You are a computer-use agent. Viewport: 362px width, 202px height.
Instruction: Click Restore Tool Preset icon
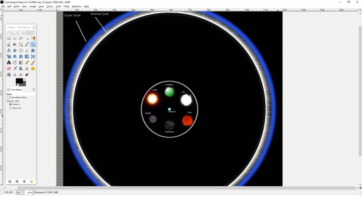pos(17,182)
